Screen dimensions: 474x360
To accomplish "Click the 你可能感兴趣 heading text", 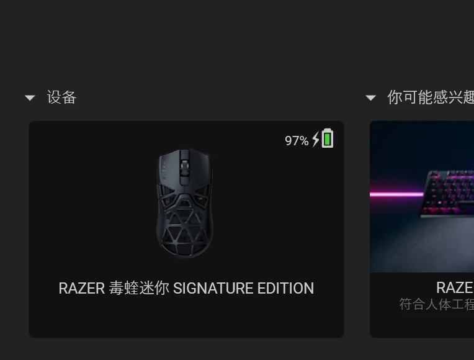I will click(x=431, y=97).
